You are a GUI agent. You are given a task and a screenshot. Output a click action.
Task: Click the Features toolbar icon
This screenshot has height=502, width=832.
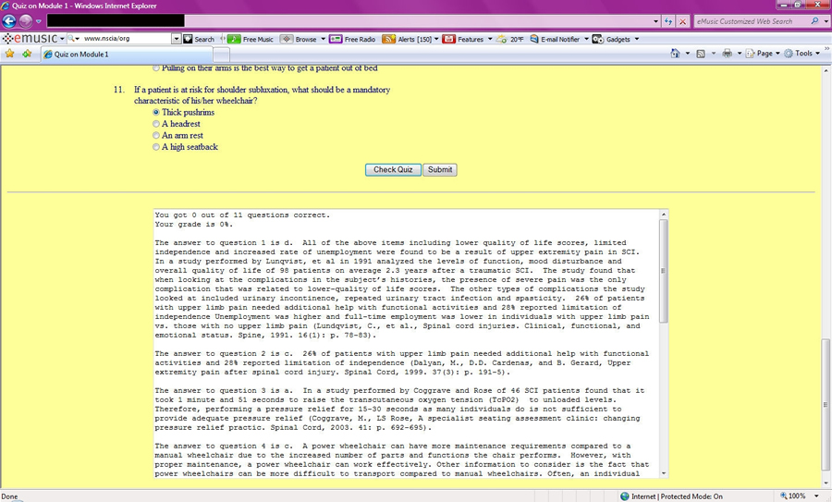coord(449,39)
